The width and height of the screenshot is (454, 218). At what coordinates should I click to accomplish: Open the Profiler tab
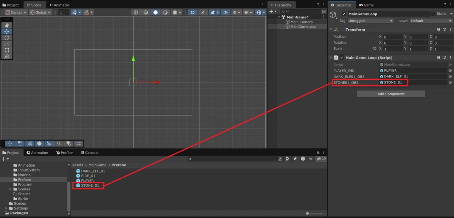[x=64, y=153]
